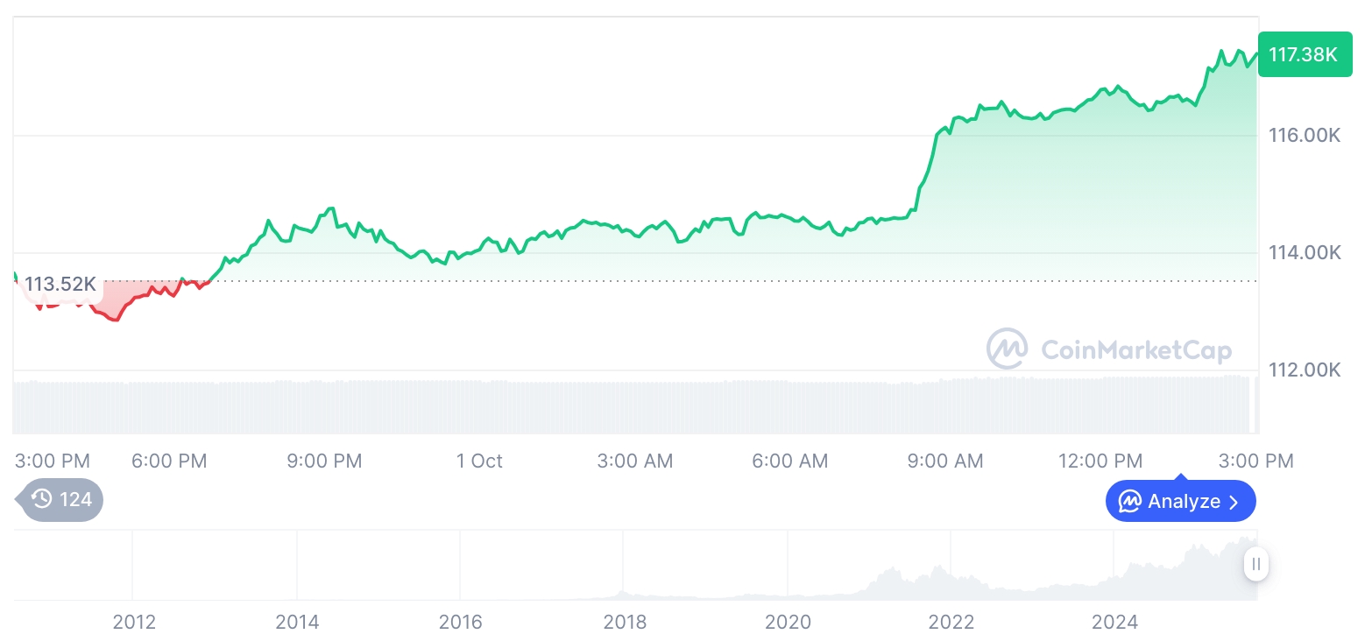Expand the chevron arrow on Analyze button
Image resolution: width=1372 pixels, height=641 pixels.
[1234, 502]
